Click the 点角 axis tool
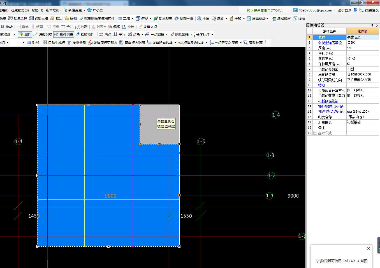The image size is (380, 268). point(134,35)
